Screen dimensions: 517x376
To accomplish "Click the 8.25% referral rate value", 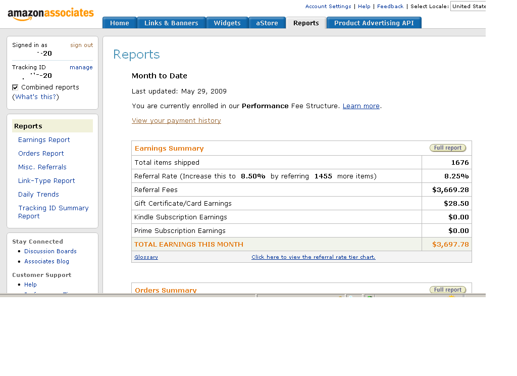I will (456, 176).
